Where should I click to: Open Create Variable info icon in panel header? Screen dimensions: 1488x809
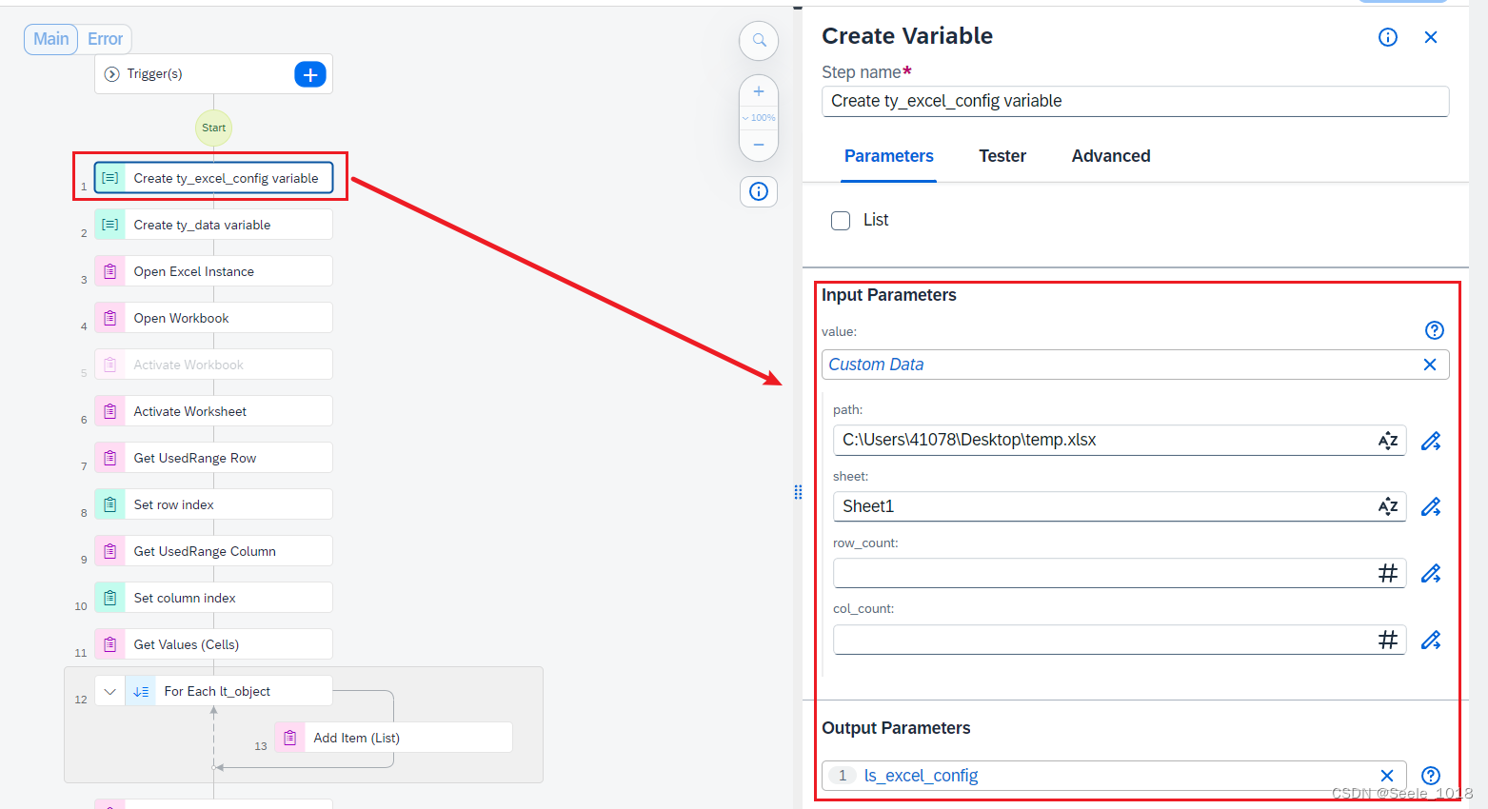pyautogui.click(x=1388, y=37)
